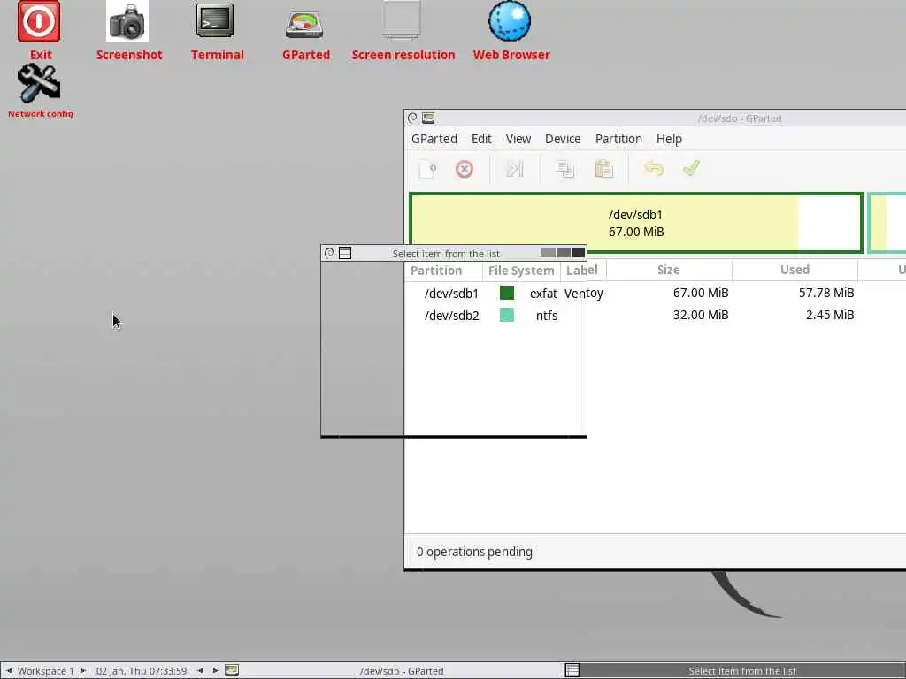Click the Select item from the list title bar
906x679 pixels.
click(x=446, y=254)
